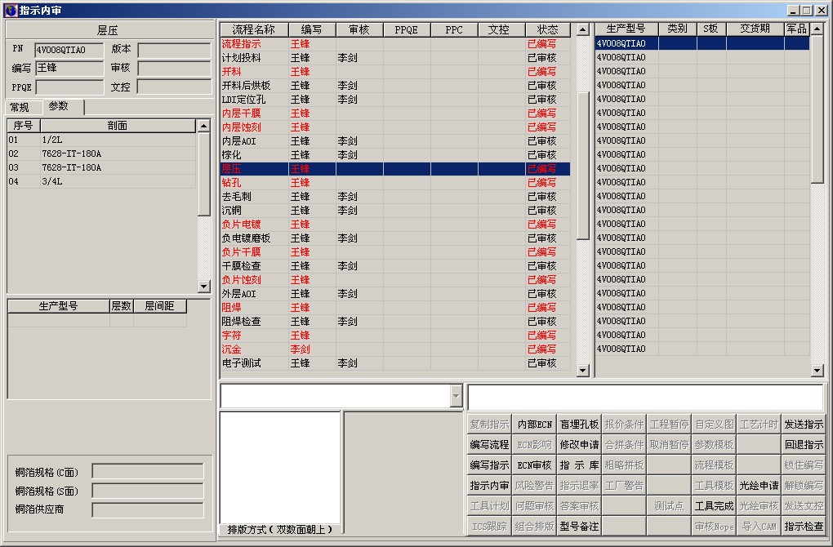Image resolution: width=833 pixels, height=547 pixels.
Task: Click the 编写流程 button
Action: coord(489,444)
